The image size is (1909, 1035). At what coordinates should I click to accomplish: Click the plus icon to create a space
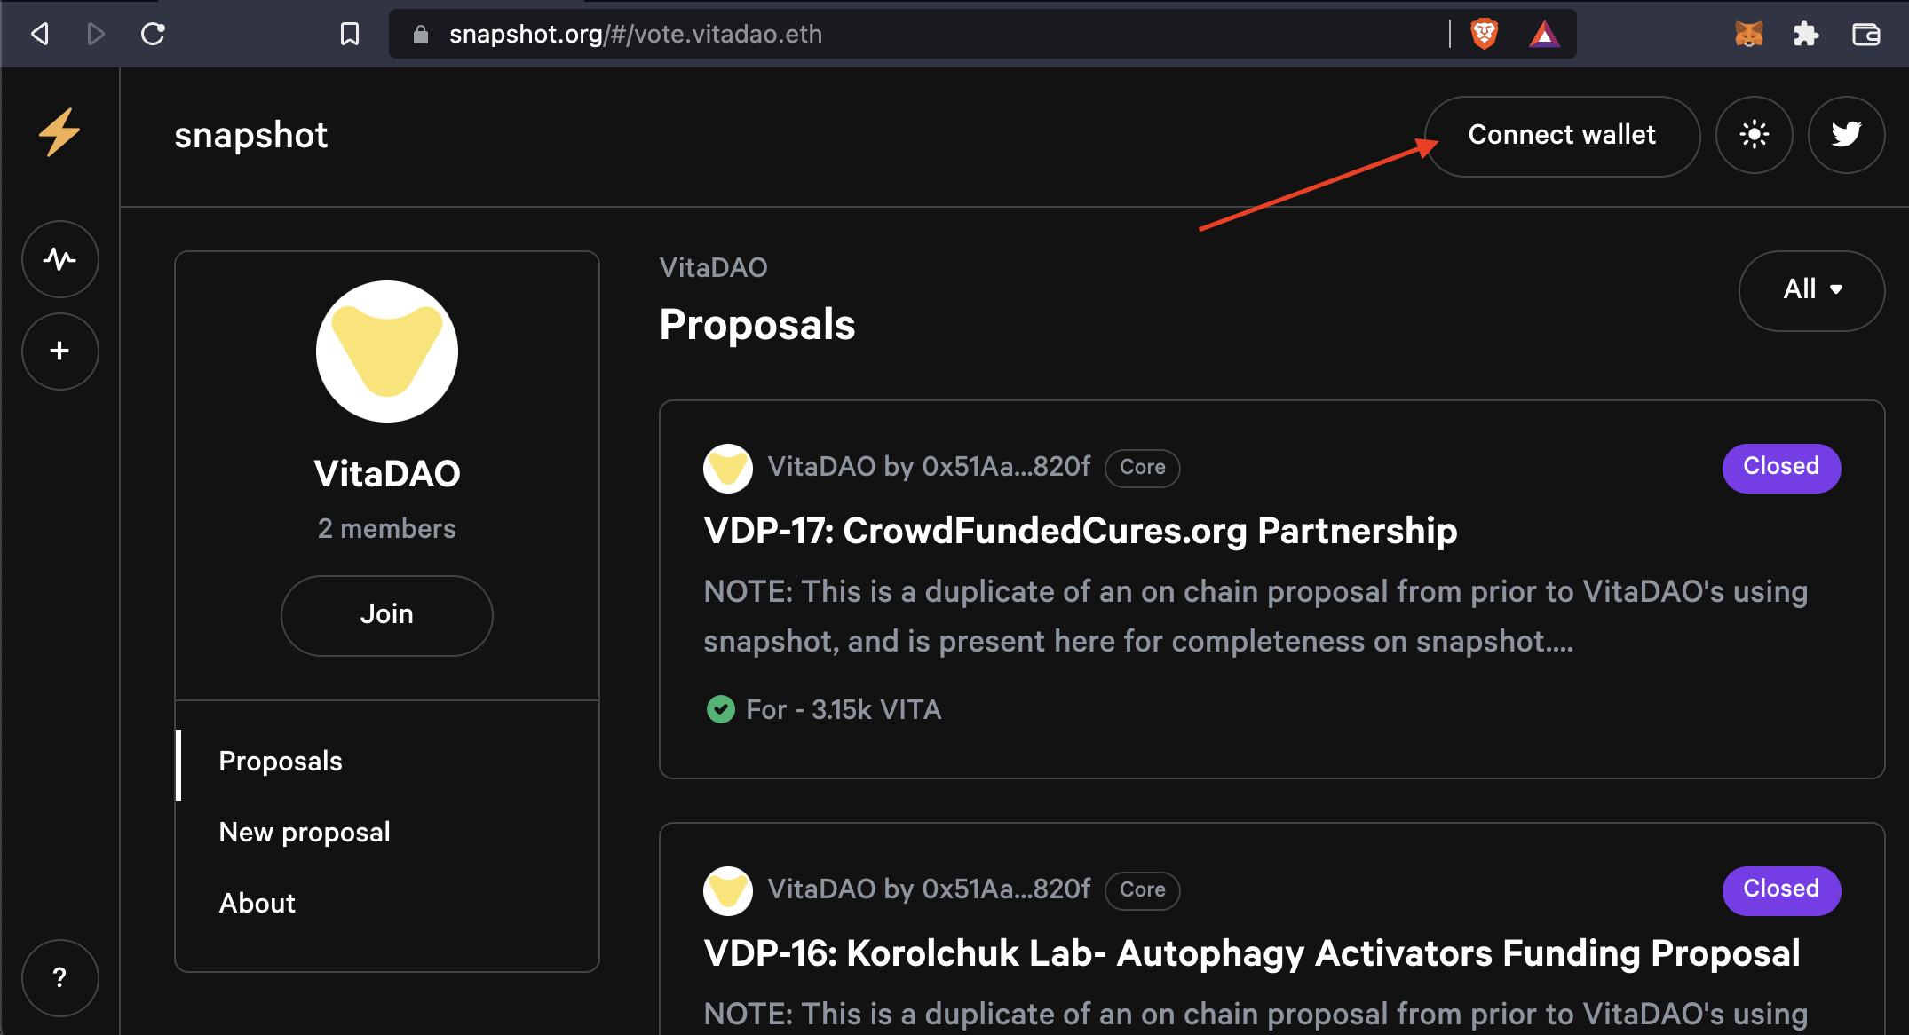pos(59,351)
